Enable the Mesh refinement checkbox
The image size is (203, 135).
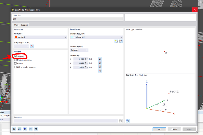15,60
